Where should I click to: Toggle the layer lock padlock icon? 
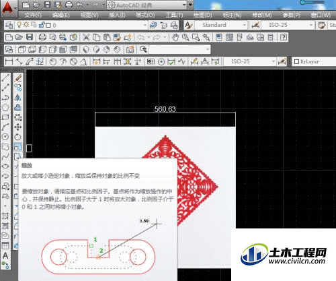(41, 25)
